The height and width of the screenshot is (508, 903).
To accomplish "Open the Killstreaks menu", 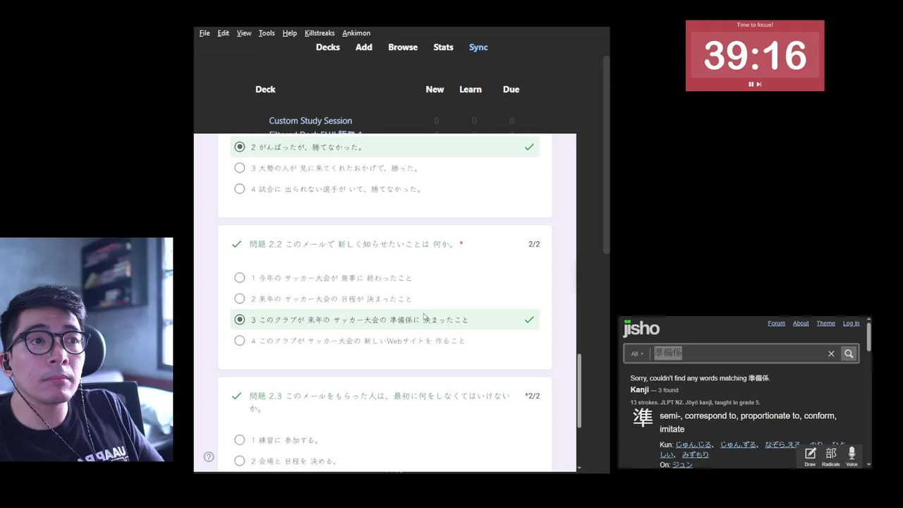I will coord(320,33).
